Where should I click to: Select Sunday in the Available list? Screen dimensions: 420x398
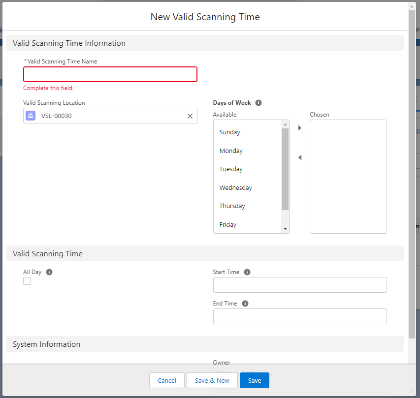[229, 132]
